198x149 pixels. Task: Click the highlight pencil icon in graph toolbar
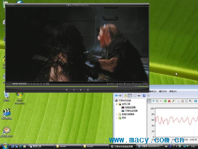(173, 101)
